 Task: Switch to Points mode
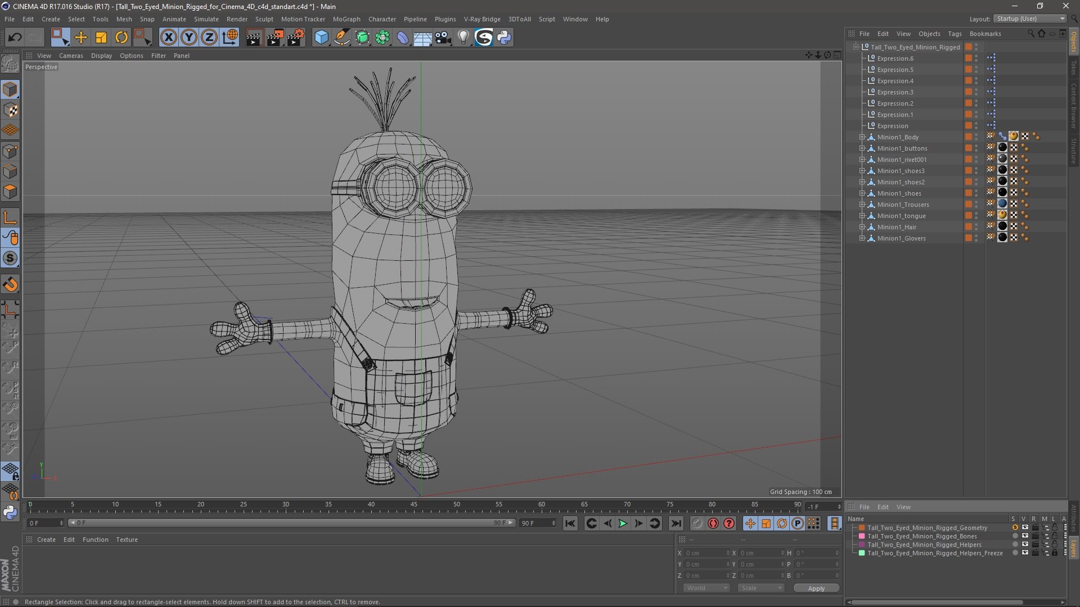(10, 151)
